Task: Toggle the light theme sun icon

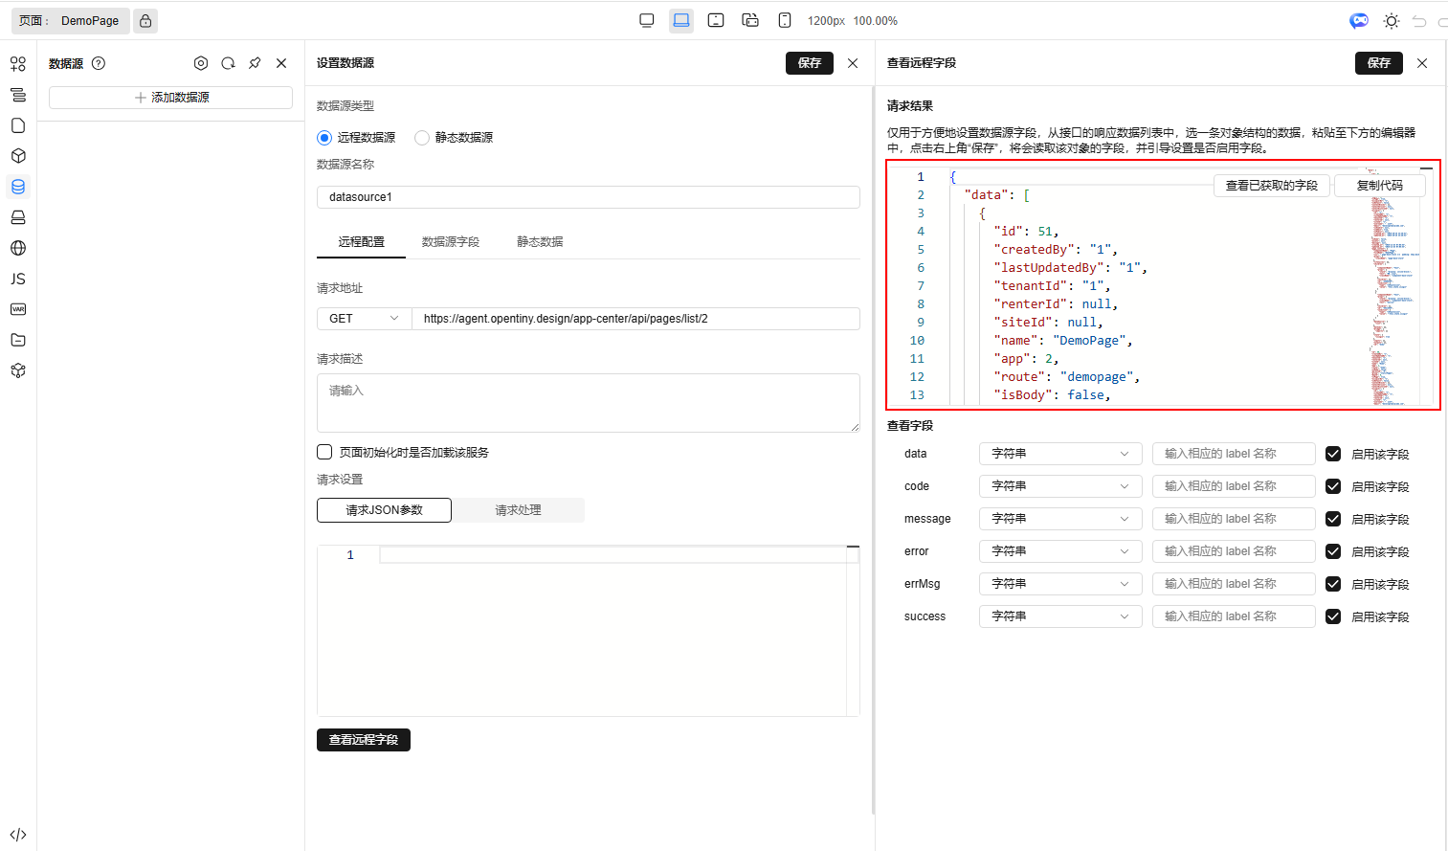Action: tap(1392, 21)
